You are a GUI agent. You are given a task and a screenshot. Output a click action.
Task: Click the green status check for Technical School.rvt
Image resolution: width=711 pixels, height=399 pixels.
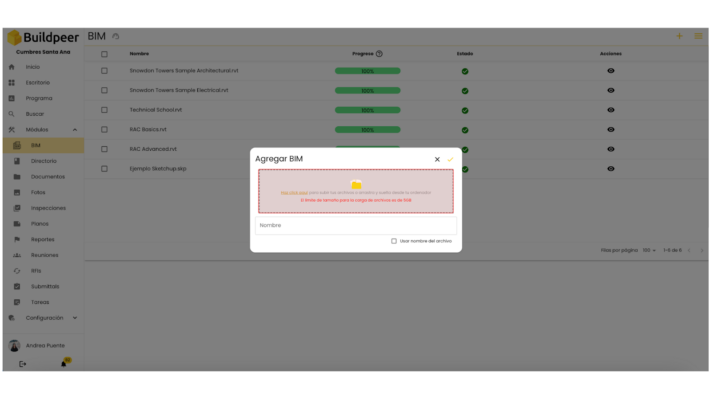[x=465, y=111]
